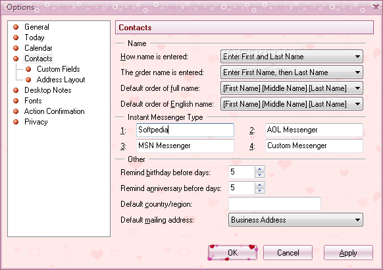Click the bullet icon beside Fonts
Screen dimensions: 383x270
point(16,101)
